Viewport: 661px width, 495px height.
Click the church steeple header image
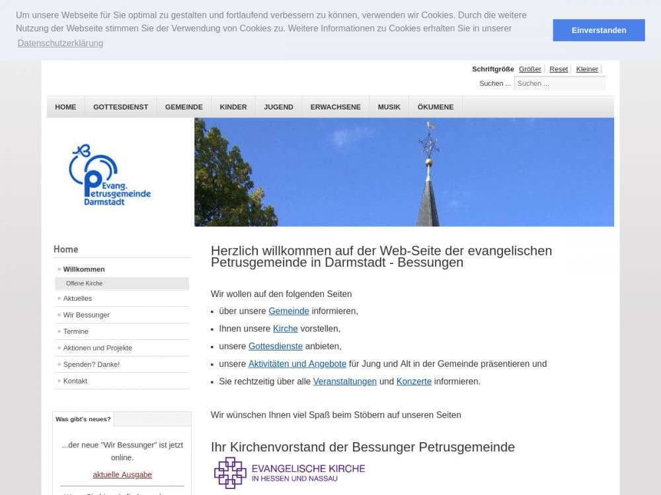[x=404, y=172]
